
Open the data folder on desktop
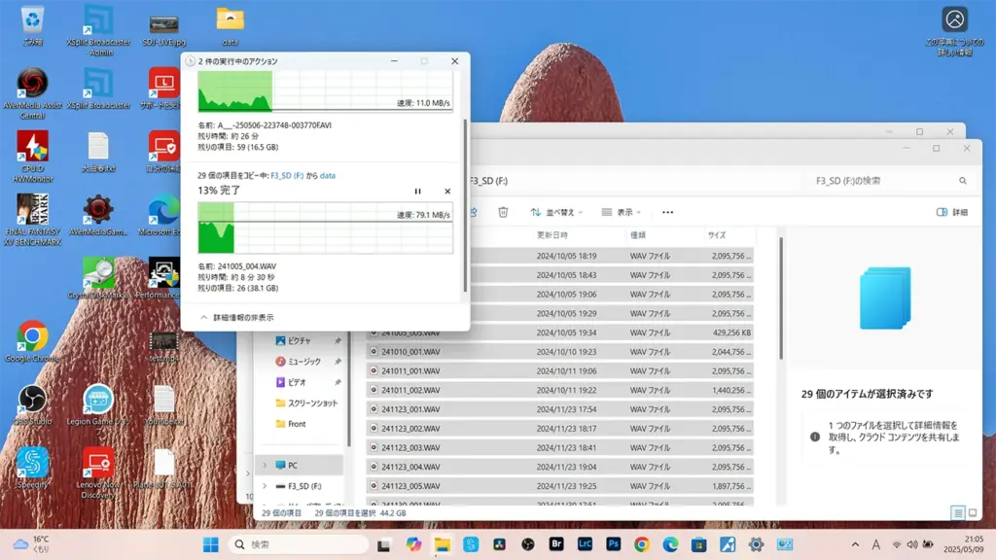230,26
